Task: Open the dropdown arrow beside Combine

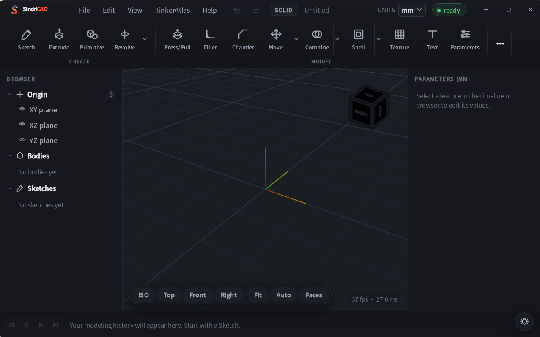Action: point(337,39)
